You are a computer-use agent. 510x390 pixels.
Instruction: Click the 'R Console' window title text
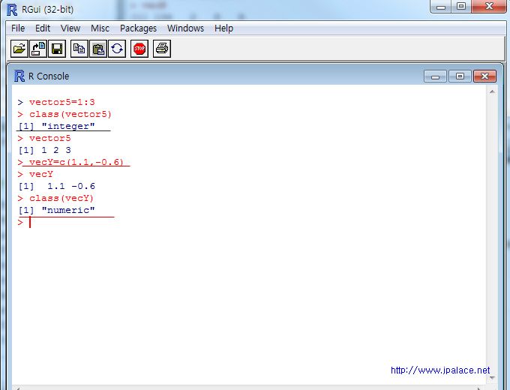click(49, 76)
